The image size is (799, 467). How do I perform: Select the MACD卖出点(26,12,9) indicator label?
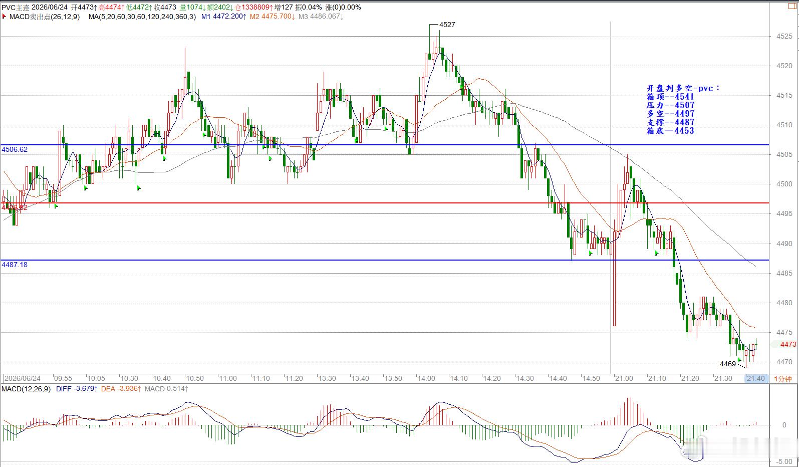coord(45,17)
